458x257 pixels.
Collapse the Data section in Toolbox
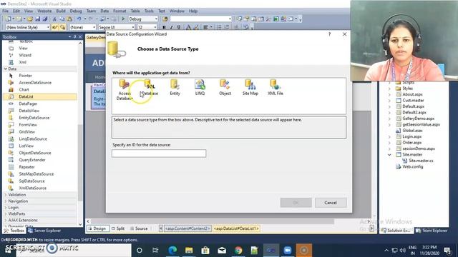[6, 69]
